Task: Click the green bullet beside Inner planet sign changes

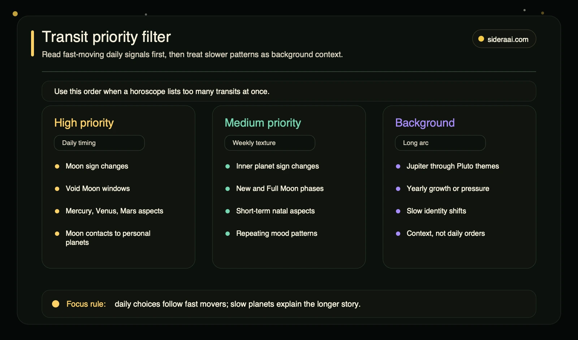Action: tap(228, 166)
